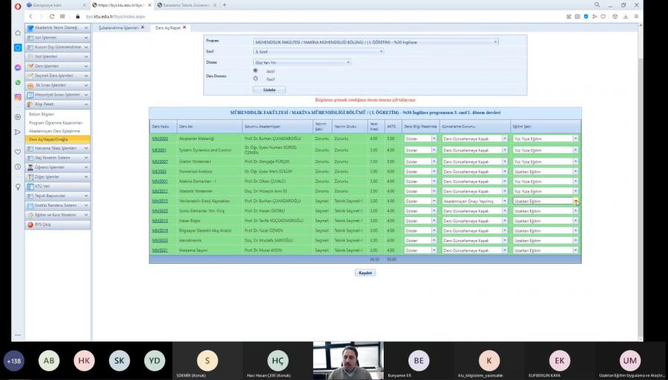
Task: Open WhatsApp in the Opera sidebar
Action: (17, 81)
